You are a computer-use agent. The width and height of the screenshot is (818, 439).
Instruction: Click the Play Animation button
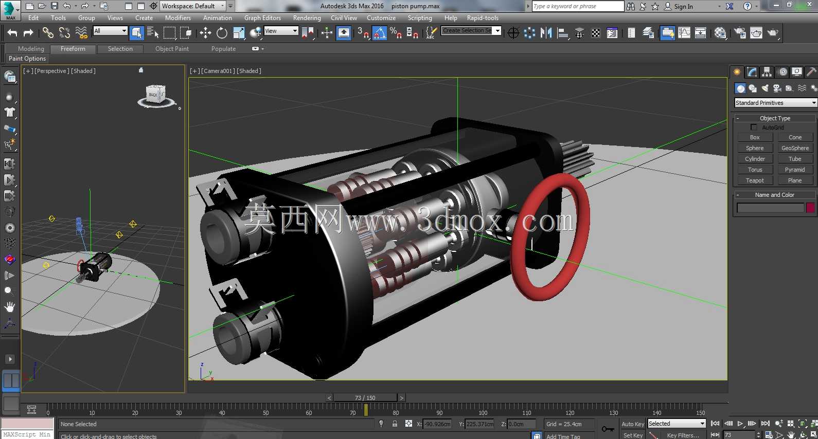740,424
